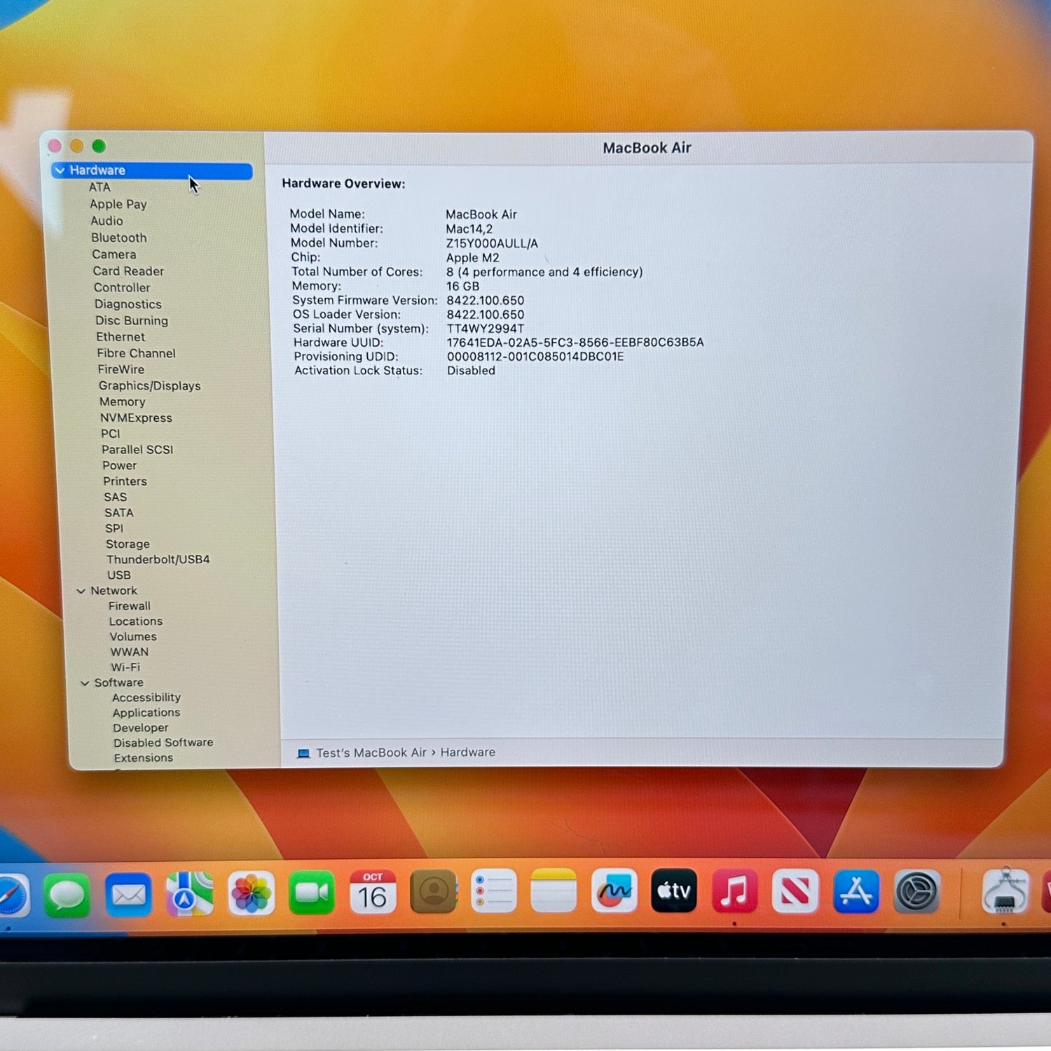Open the Music app in Dock
The height and width of the screenshot is (1051, 1051).
[x=734, y=892]
